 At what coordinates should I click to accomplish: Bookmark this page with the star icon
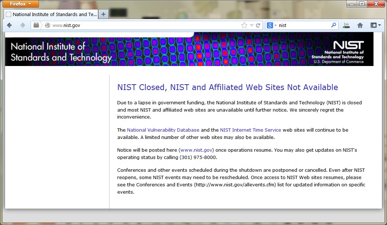pos(244,26)
